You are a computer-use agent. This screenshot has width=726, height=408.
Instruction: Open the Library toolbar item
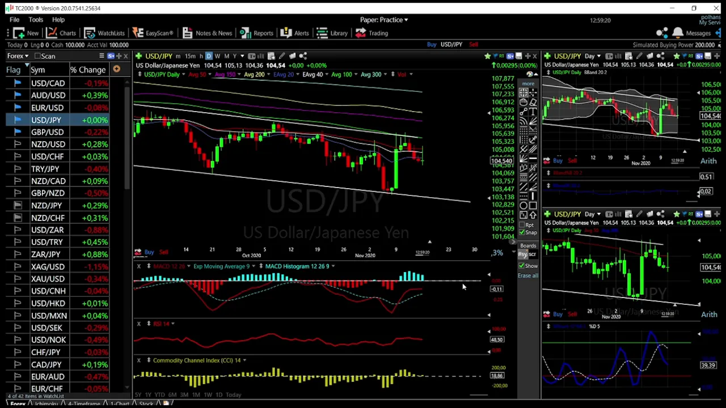point(332,33)
